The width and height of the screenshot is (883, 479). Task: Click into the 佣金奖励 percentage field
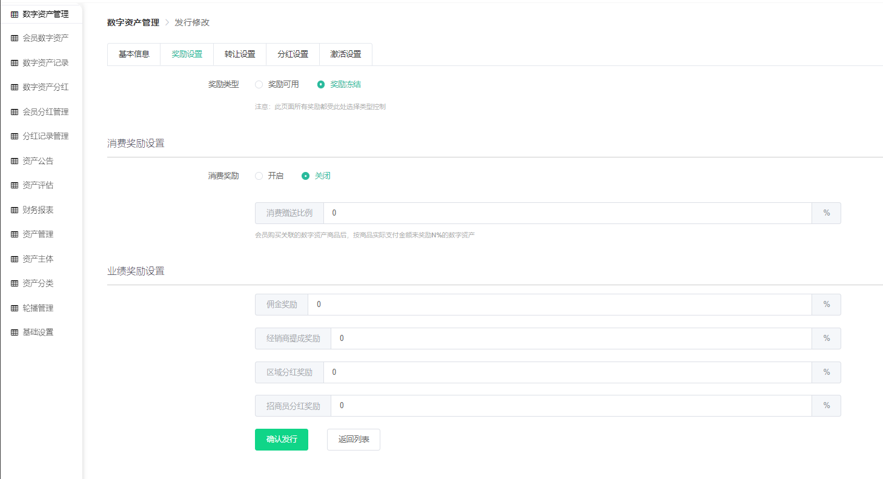(x=559, y=305)
